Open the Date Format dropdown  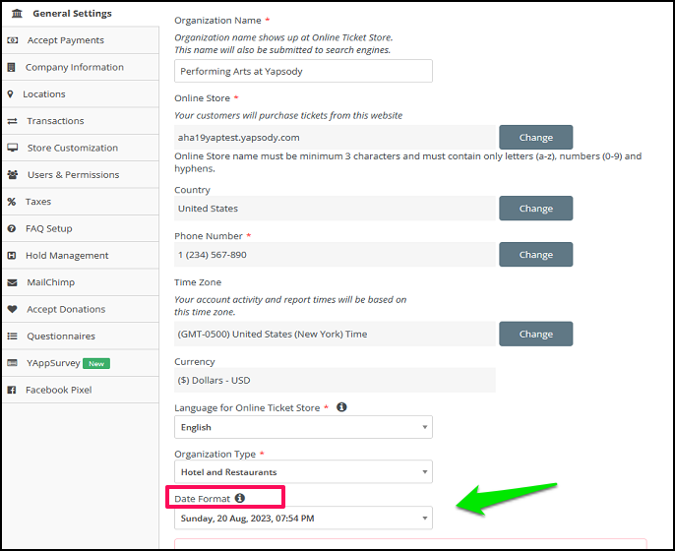pyautogui.click(x=303, y=518)
